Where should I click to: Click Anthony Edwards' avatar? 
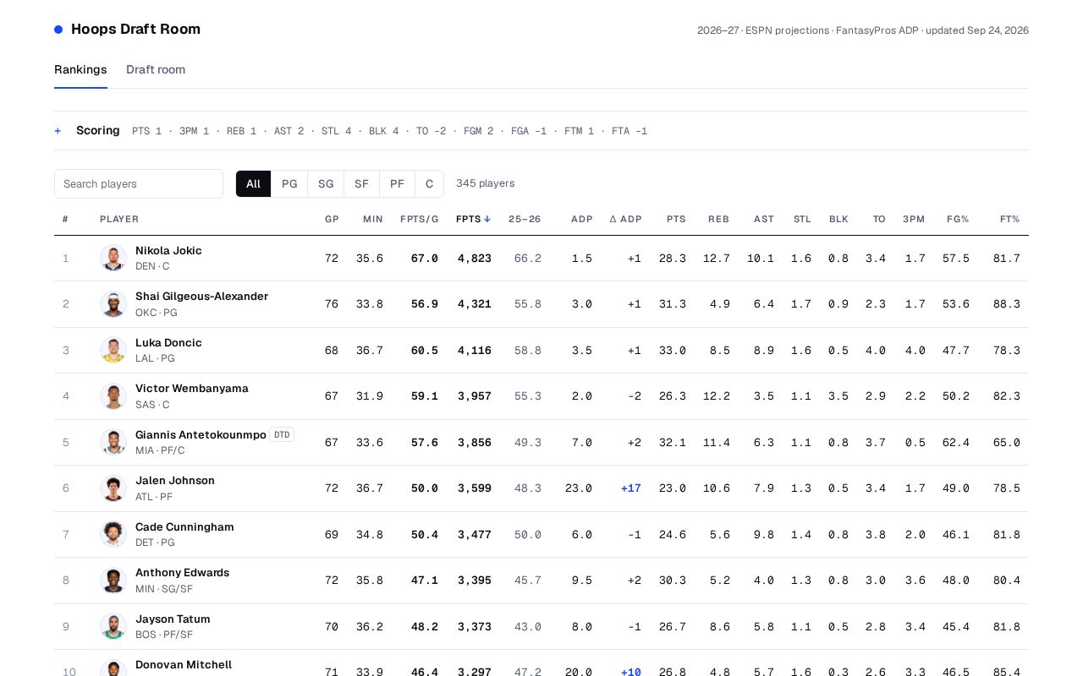point(113,581)
